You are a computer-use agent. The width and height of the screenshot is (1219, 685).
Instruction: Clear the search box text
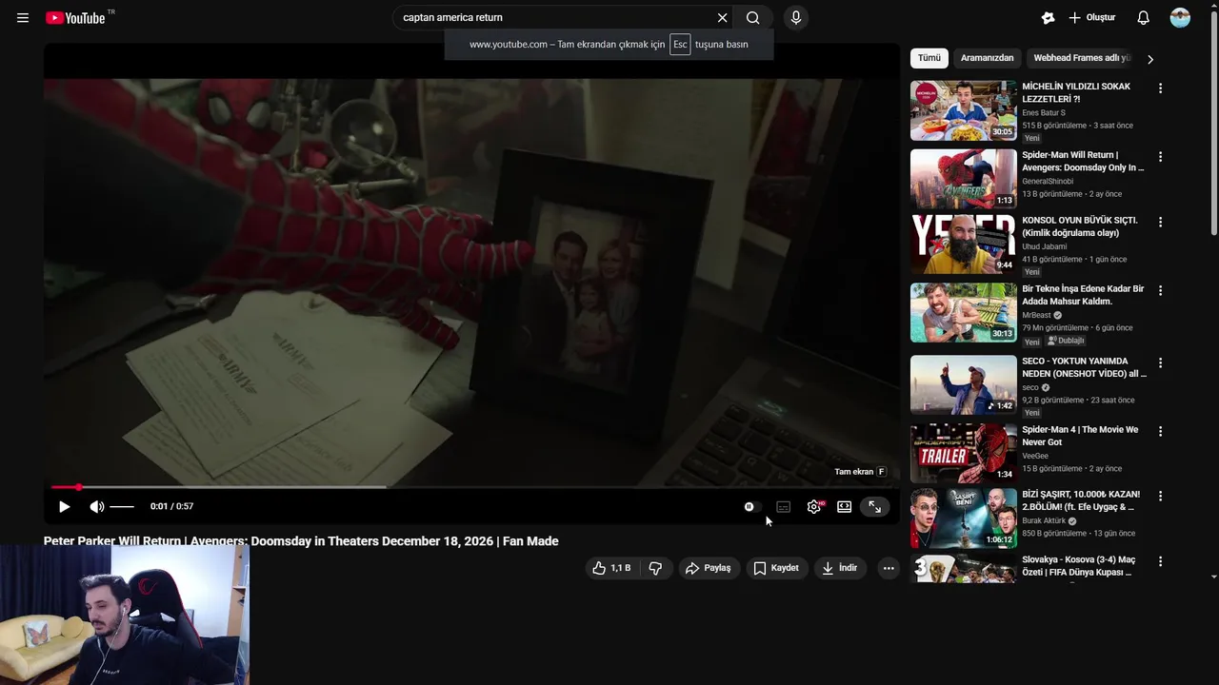722,17
